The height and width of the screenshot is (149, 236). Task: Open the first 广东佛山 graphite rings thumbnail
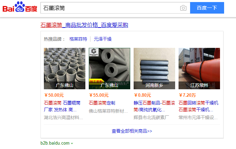click(65, 69)
